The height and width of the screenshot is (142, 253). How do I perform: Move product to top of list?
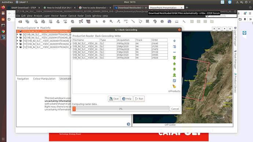pyautogui.click(x=174, y=58)
